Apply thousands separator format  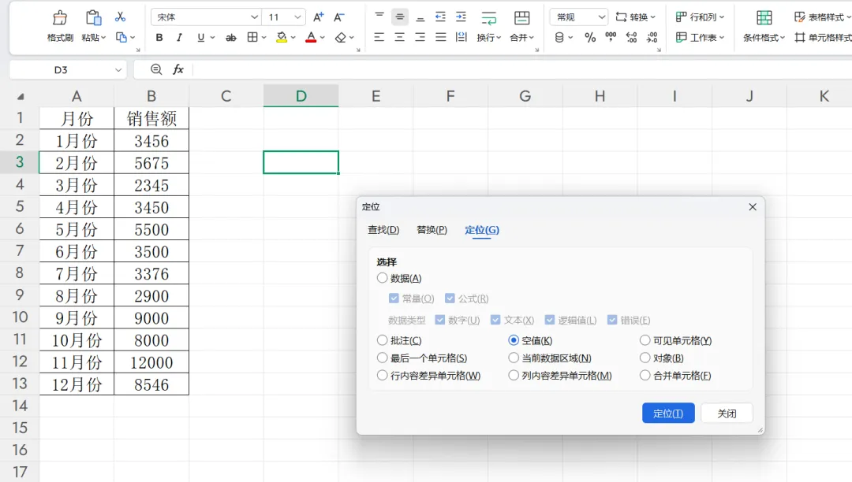coord(611,38)
